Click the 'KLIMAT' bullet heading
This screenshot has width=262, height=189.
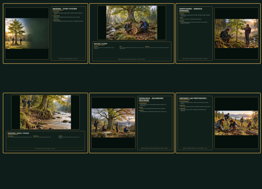click(142, 110)
